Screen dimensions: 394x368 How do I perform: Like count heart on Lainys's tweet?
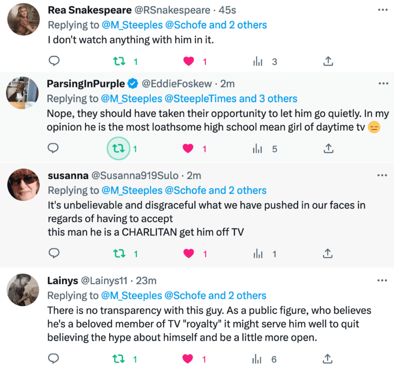[x=189, y=359]
